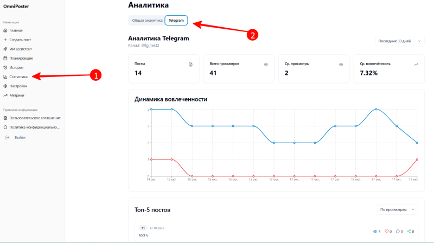The width and height of the screenshot is (434, 243).
Task: Click the heart likes icon on post #1
Action: point(387,232)
